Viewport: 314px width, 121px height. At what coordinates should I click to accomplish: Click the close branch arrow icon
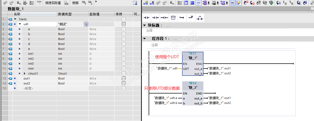[191, 18]
